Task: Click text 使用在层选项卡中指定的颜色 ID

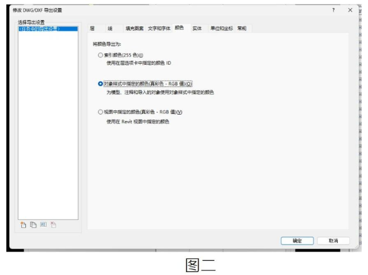Action: [139, 63]
